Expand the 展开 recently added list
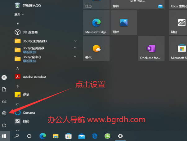 click(19, 15)
